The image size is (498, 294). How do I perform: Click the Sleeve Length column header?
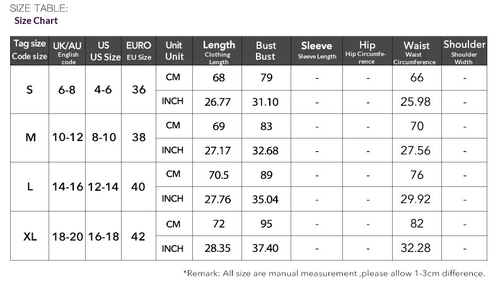pos(316,50)
